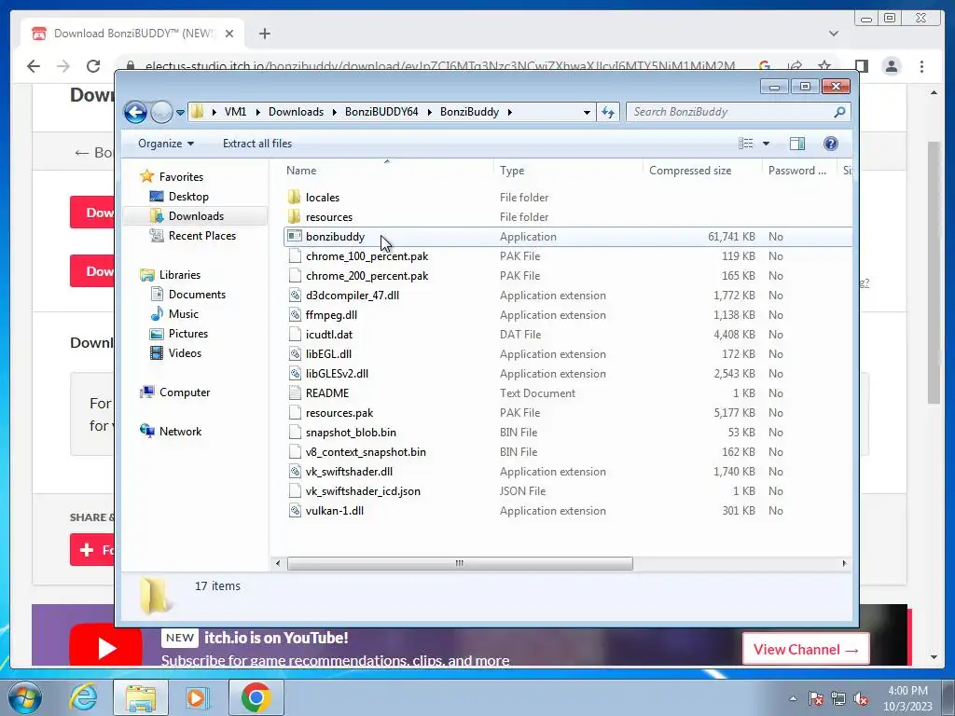Open Chrome's three-dot menu

921,66
